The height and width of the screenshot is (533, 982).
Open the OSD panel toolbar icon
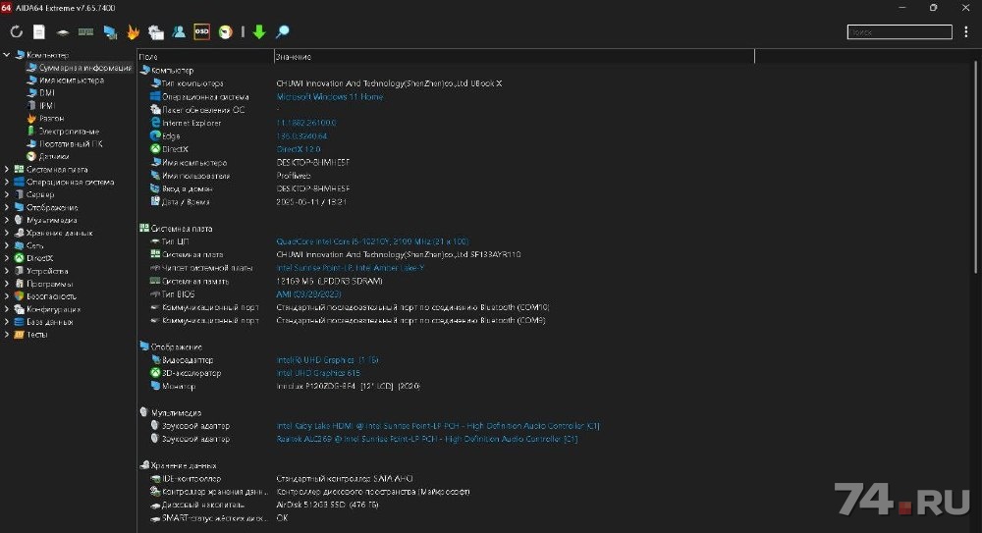coord(201,32)
